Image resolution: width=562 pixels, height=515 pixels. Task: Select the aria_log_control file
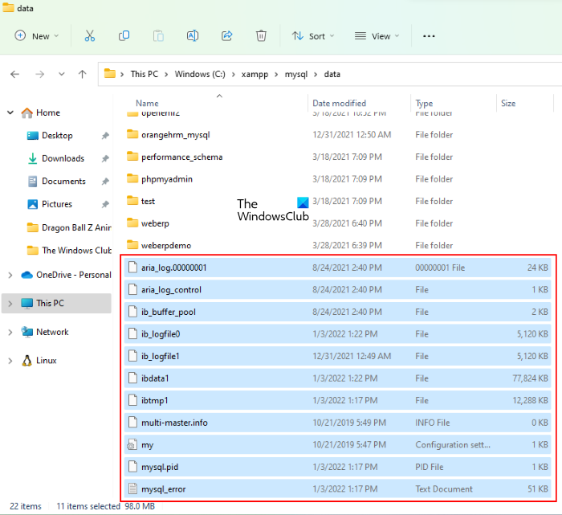337,289
